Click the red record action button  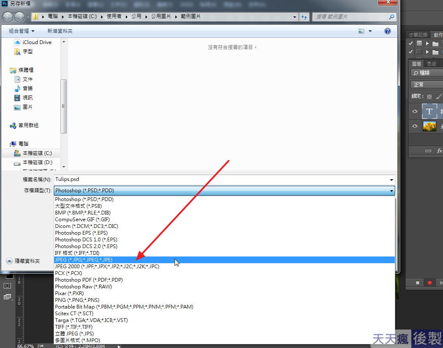click(x=430, y=283)
